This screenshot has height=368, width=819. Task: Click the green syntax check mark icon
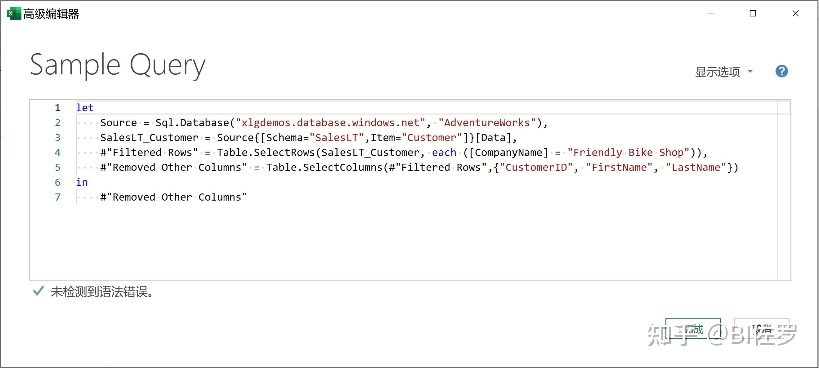38,291
